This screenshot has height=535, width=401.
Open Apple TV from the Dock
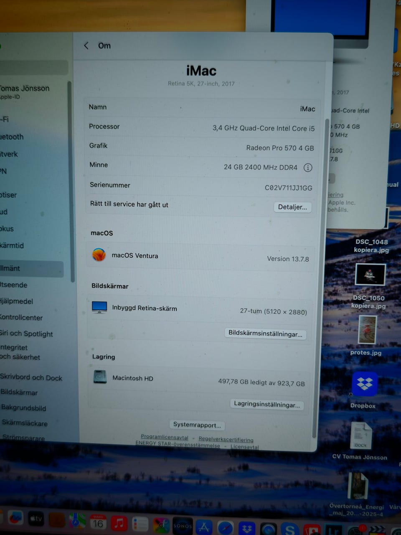36,519
